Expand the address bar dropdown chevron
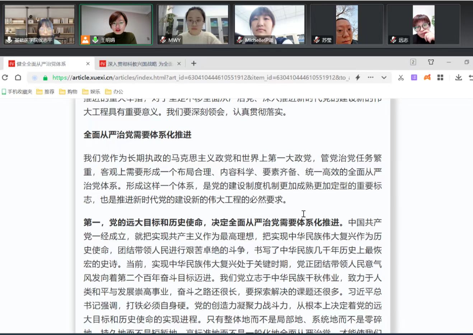Viewport: 473px width, 335px height. coord(384,78)
